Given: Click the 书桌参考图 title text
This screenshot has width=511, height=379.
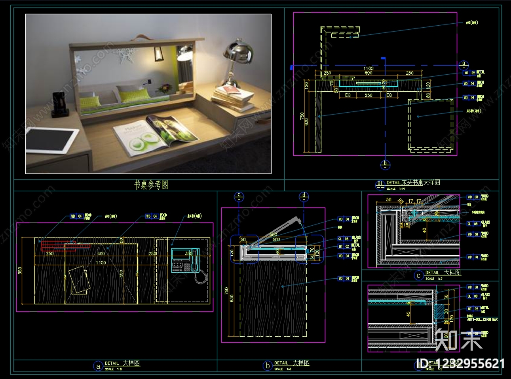Looking at the screenshot, I should pos(151,185).
